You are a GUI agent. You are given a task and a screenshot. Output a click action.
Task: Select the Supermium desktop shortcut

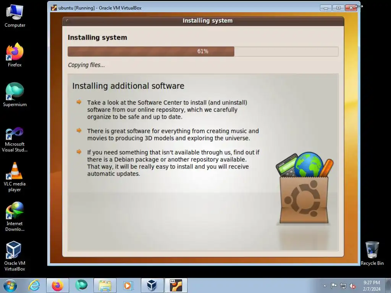(15, 95)
